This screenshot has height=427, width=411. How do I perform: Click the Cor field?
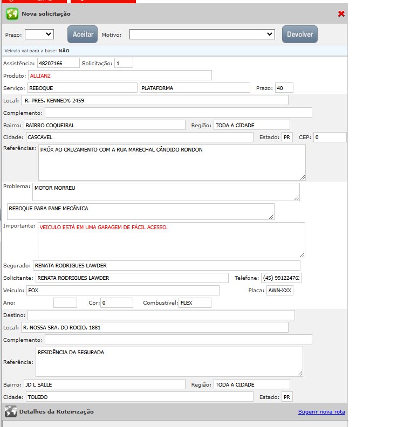(x=117, y=302)
